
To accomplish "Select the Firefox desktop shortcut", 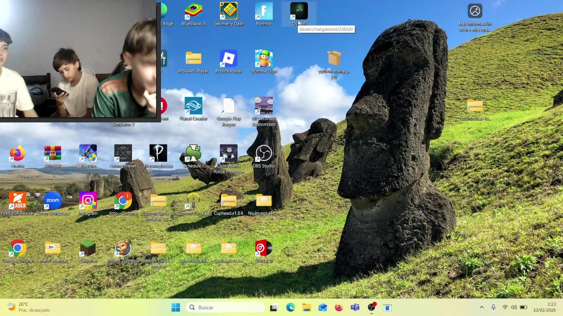I will (x=18, y=157).
